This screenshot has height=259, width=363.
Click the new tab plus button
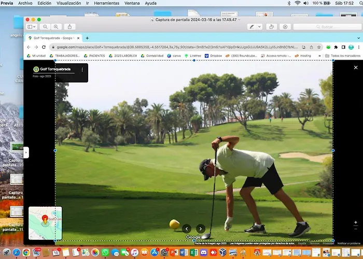coord(87,38)
